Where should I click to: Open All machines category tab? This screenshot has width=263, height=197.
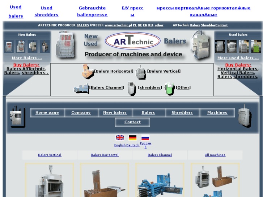tap(215, 155)
